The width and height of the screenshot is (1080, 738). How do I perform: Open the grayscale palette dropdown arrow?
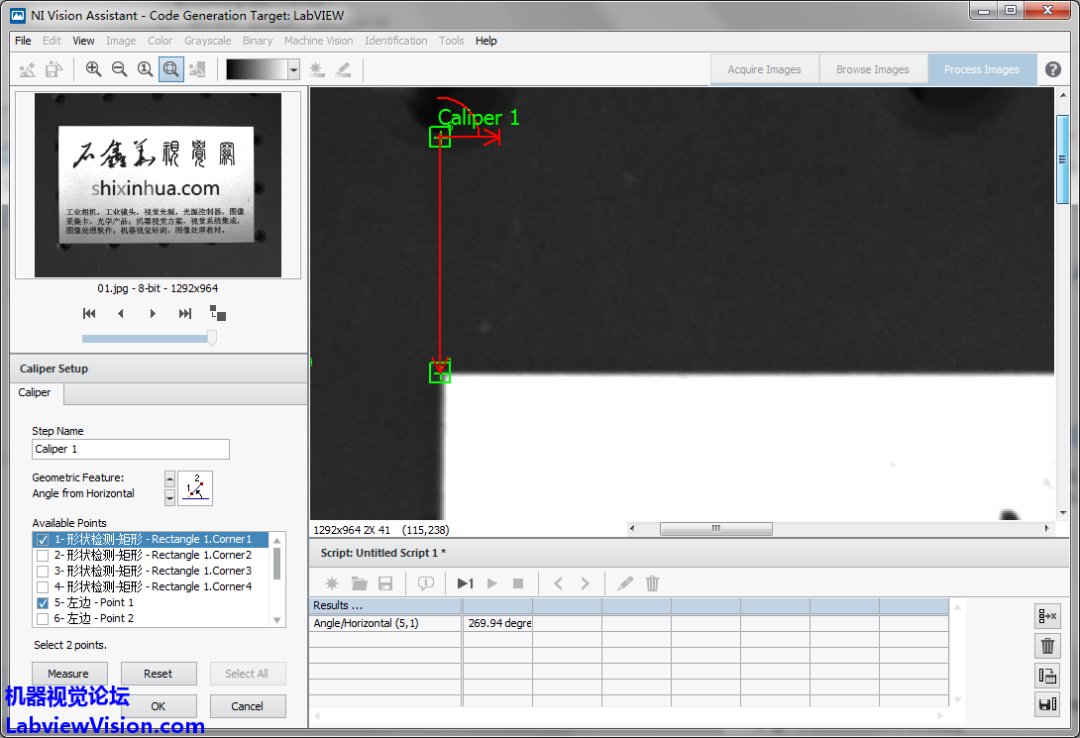[x=293, y=69]
